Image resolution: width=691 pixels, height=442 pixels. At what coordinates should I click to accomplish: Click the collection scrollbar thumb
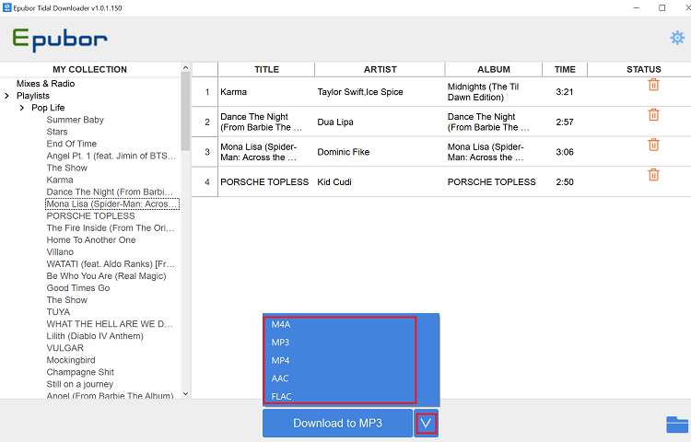pyautogui.click(x=185, y=111)
